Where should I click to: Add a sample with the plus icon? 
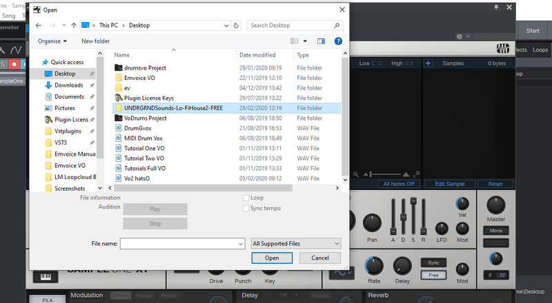[x=428, y=63]
